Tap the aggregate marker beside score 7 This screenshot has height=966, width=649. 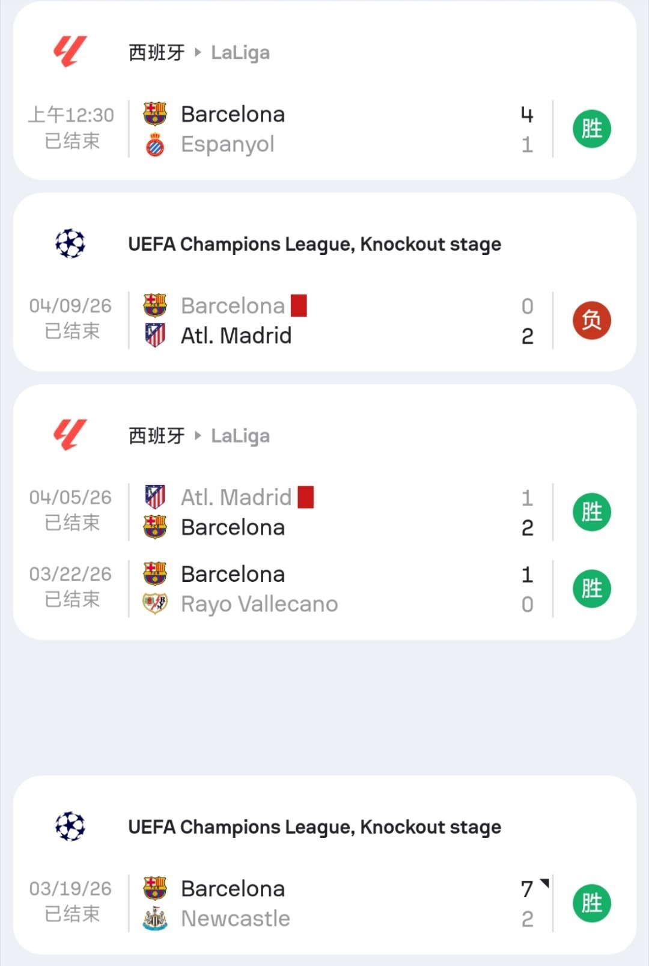(545, 883)
